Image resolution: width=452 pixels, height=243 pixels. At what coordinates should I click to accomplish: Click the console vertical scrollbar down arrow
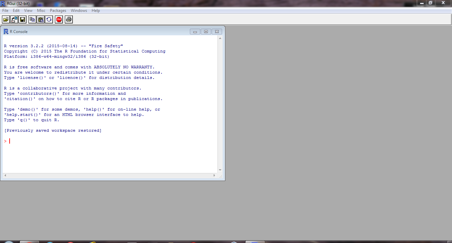coord(220,170)
